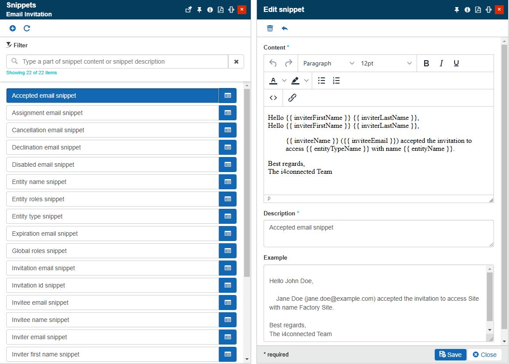The width and height of the screenshot is (509, 364).
Task: Click the Close button in footer
Action: tap(484, 354)
